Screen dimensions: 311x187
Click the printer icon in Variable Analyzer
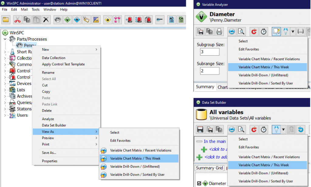(219, 31)
